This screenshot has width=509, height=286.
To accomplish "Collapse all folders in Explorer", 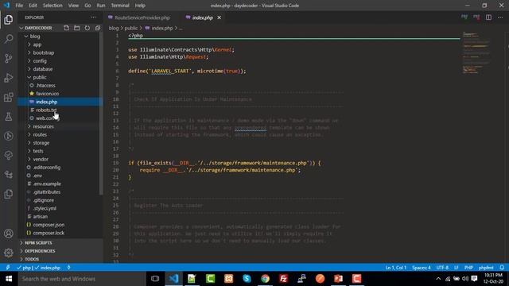I will click(x=97, y=28).
